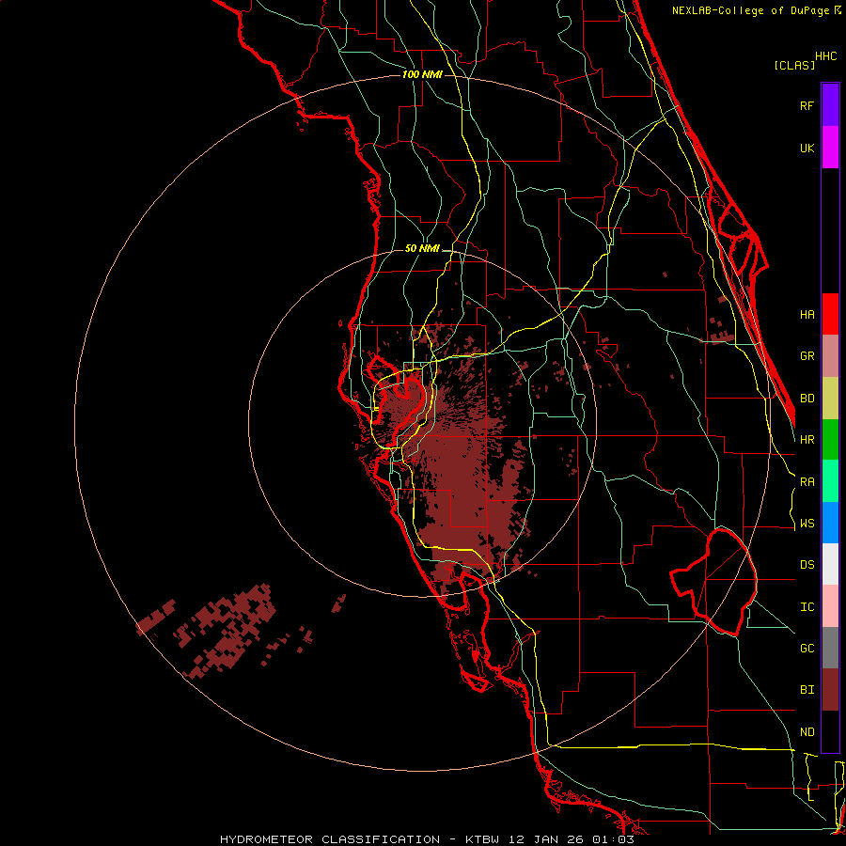Select the BD yellow legend swatch

click(830, 399)
